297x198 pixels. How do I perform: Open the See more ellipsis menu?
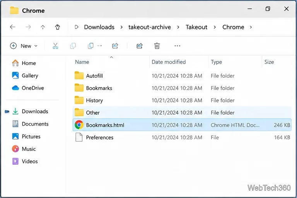pyautogui.click(x=177, y=46)
